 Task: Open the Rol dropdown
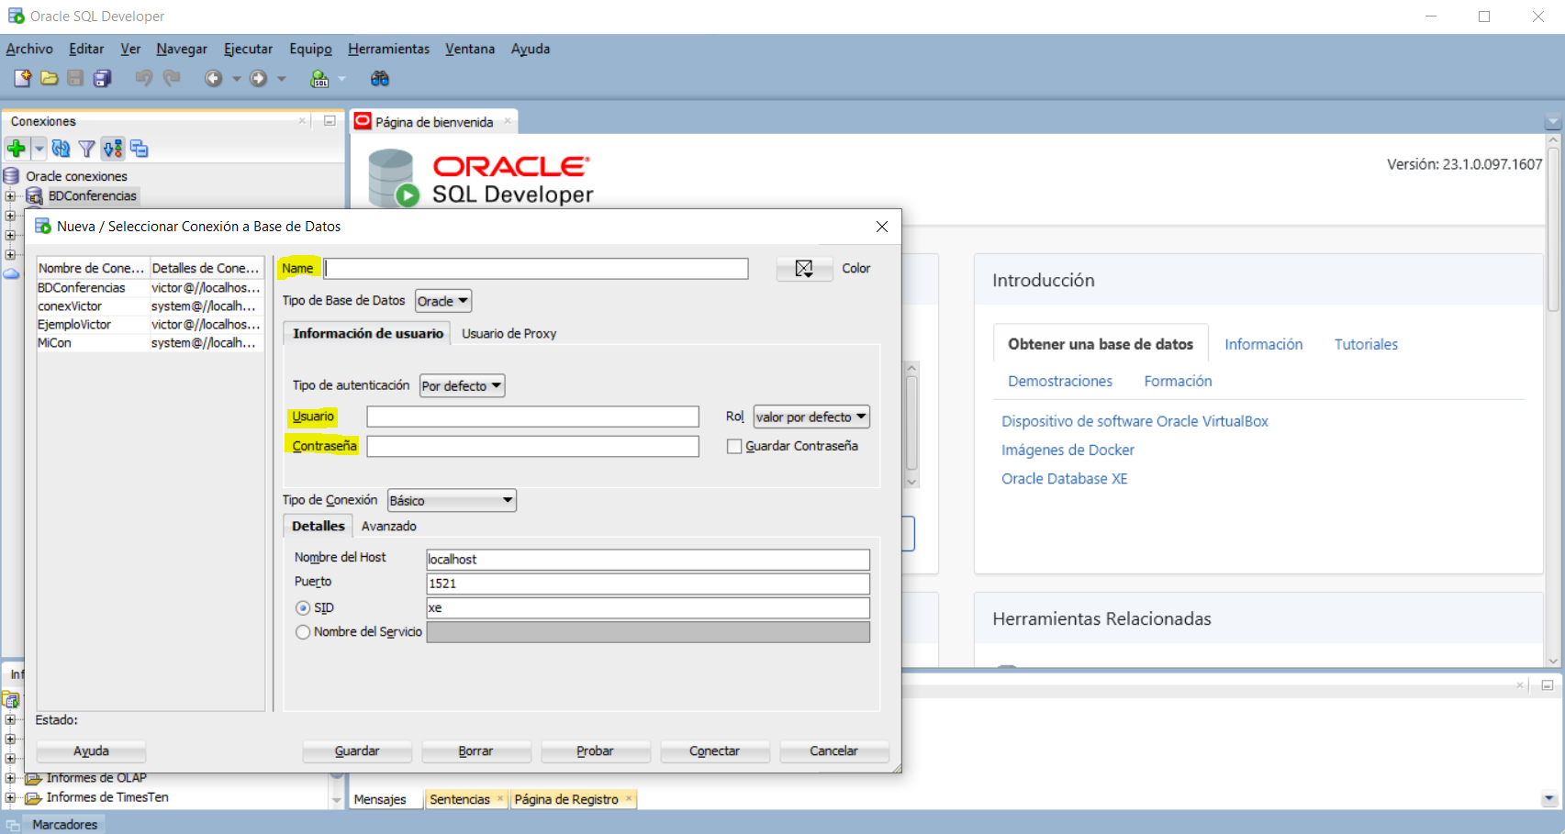[810, 417]
